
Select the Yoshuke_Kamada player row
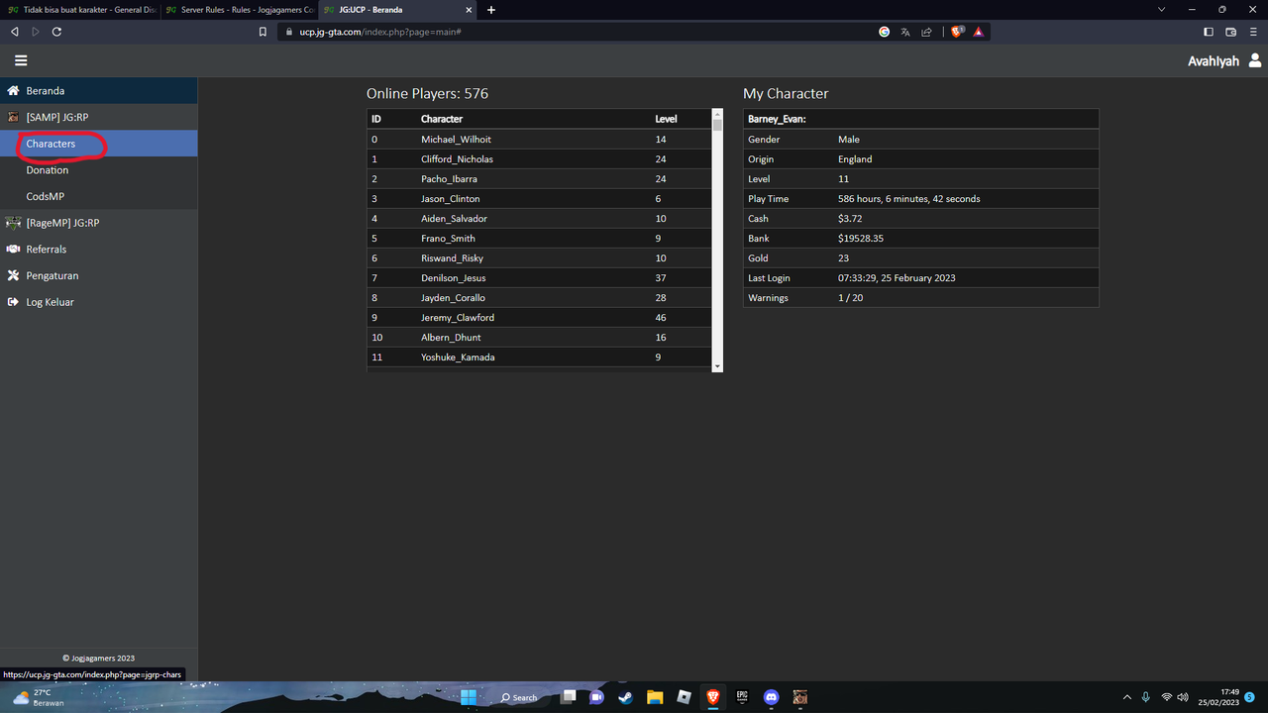click(539, 357)
